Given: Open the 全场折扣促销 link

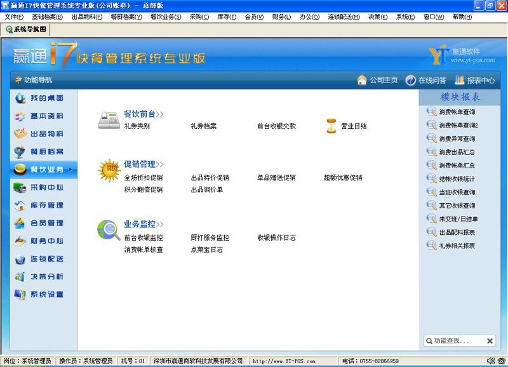Looking at the screenshot, I should tap(144, 178).
